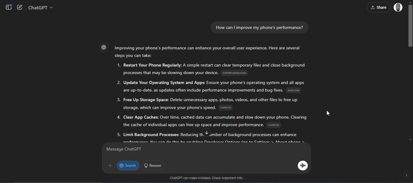This screenshot has width=413, height=183.
Task: Open clario.co citation under Free Up Storage
Action: click(x=226, y=107)
